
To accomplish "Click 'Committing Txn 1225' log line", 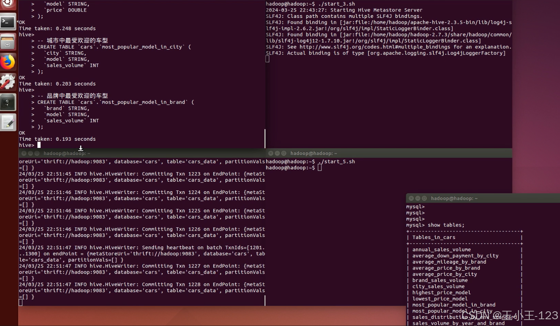I will pos(142,211).
